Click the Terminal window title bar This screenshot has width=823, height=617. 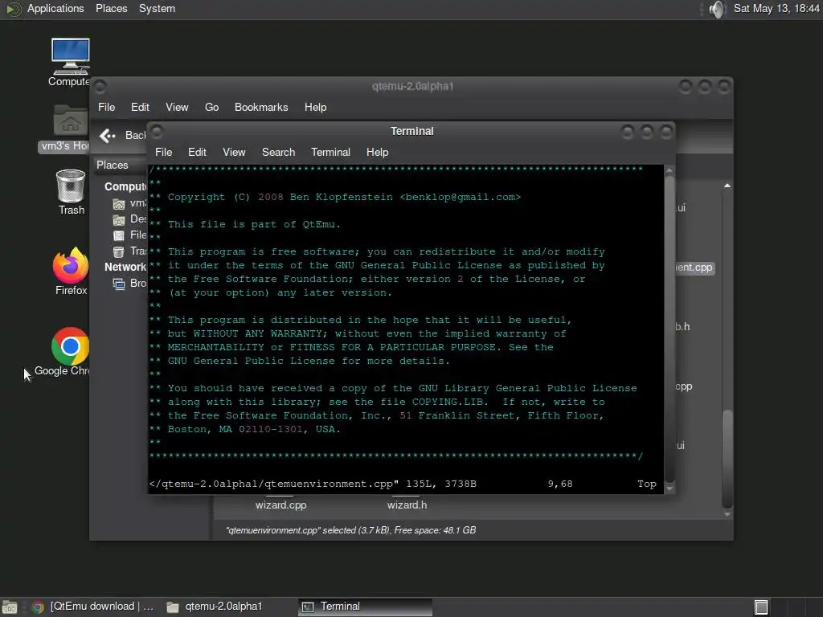click(411, 131)
